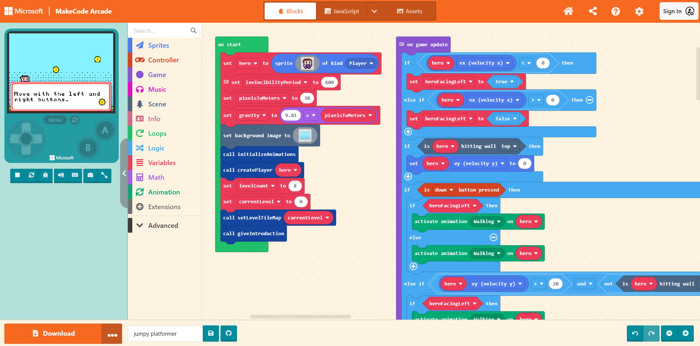Screen dimensions: 700x346
Task: Click the simulator A button
Action: coord(105,130)
